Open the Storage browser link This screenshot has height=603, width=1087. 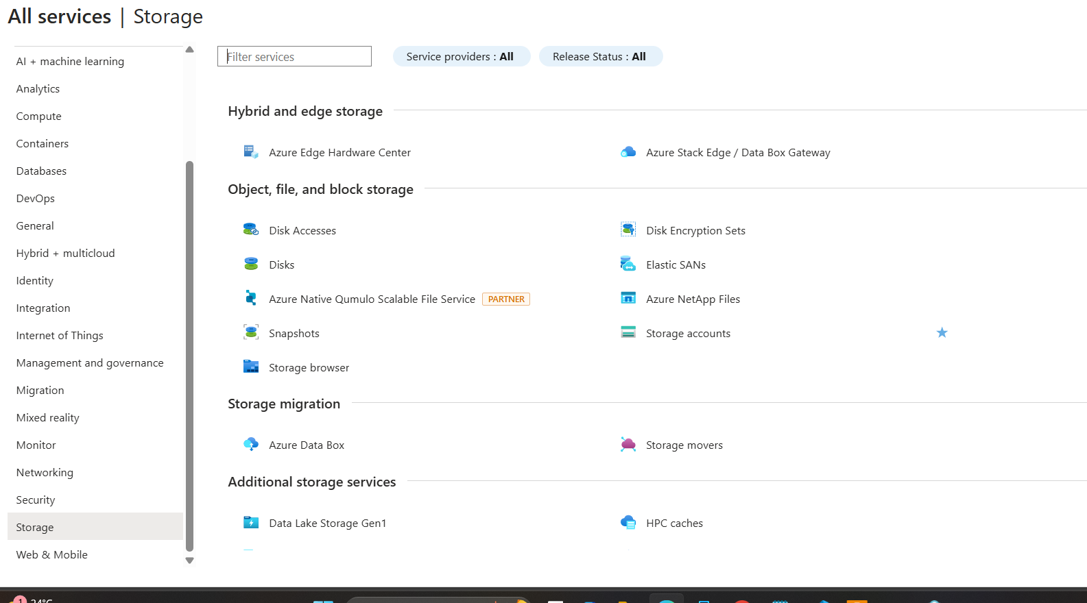[x=309, y=368]
